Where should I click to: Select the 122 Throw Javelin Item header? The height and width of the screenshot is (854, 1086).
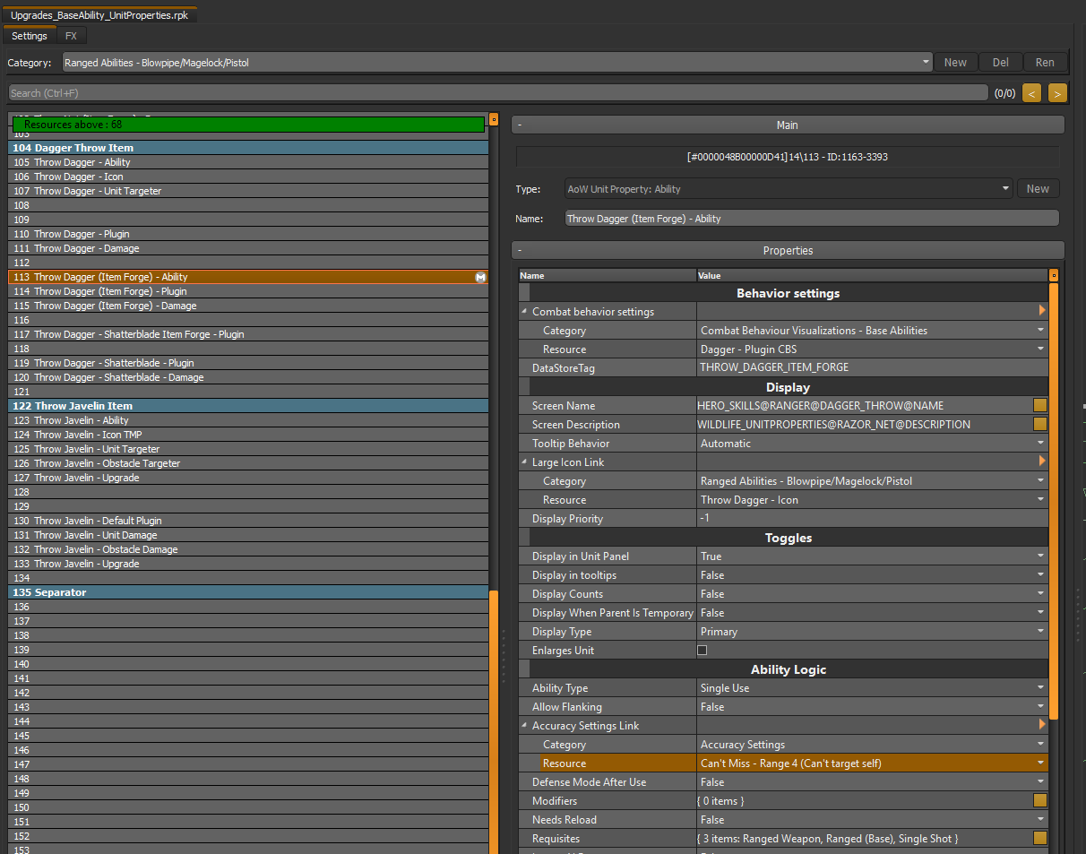tap(248, 406)
